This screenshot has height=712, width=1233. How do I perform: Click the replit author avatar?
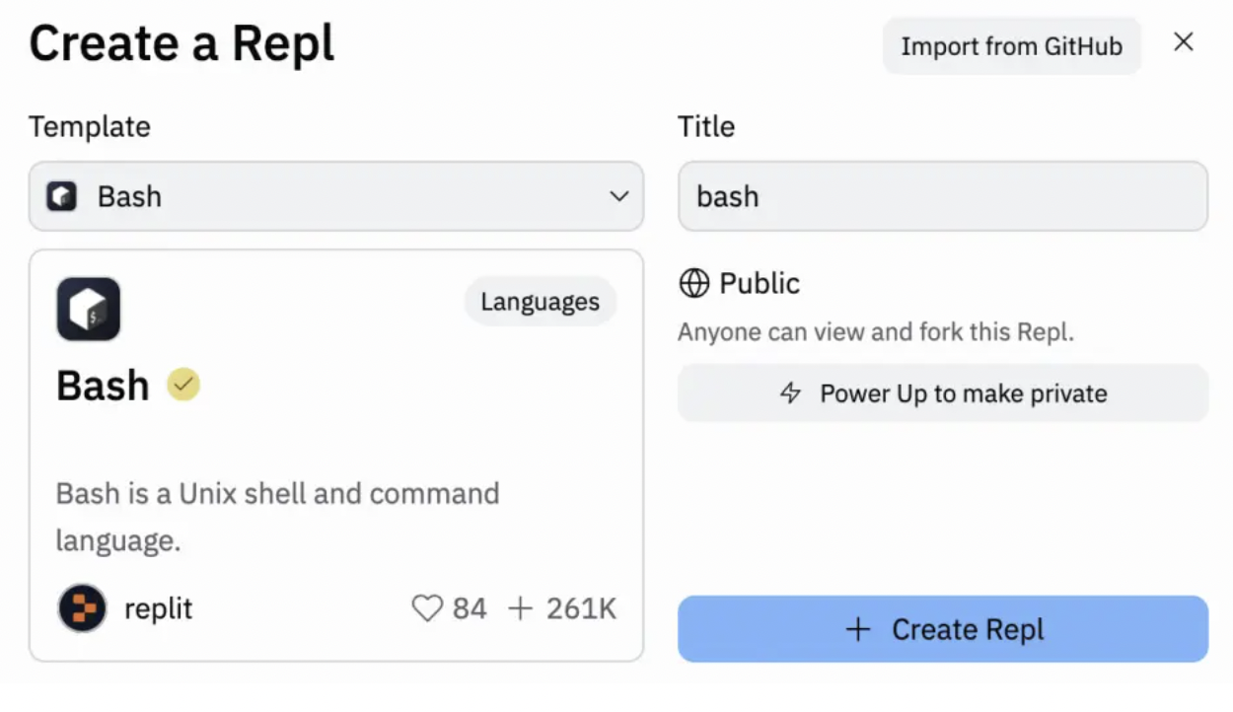[82, 607]
